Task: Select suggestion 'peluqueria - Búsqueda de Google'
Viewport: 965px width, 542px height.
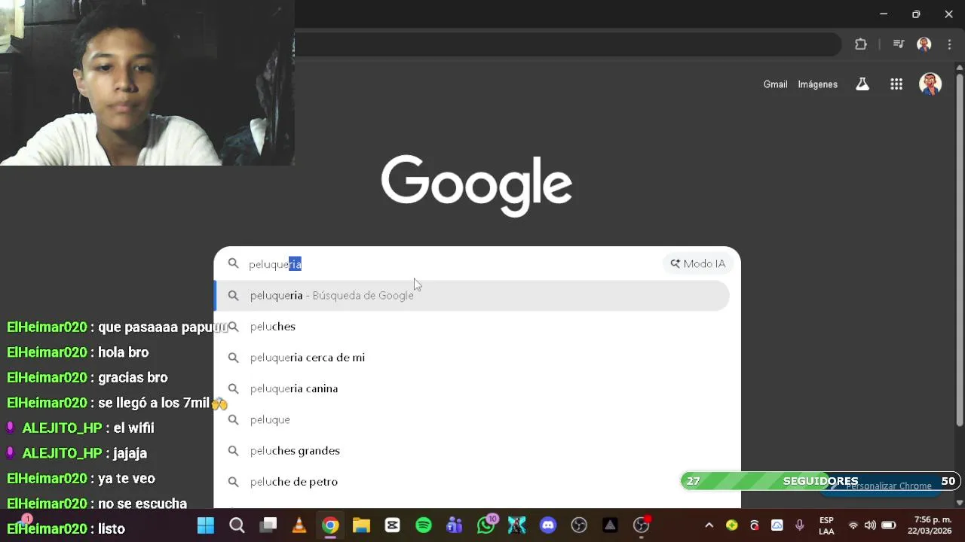Action: pos(472,295)
